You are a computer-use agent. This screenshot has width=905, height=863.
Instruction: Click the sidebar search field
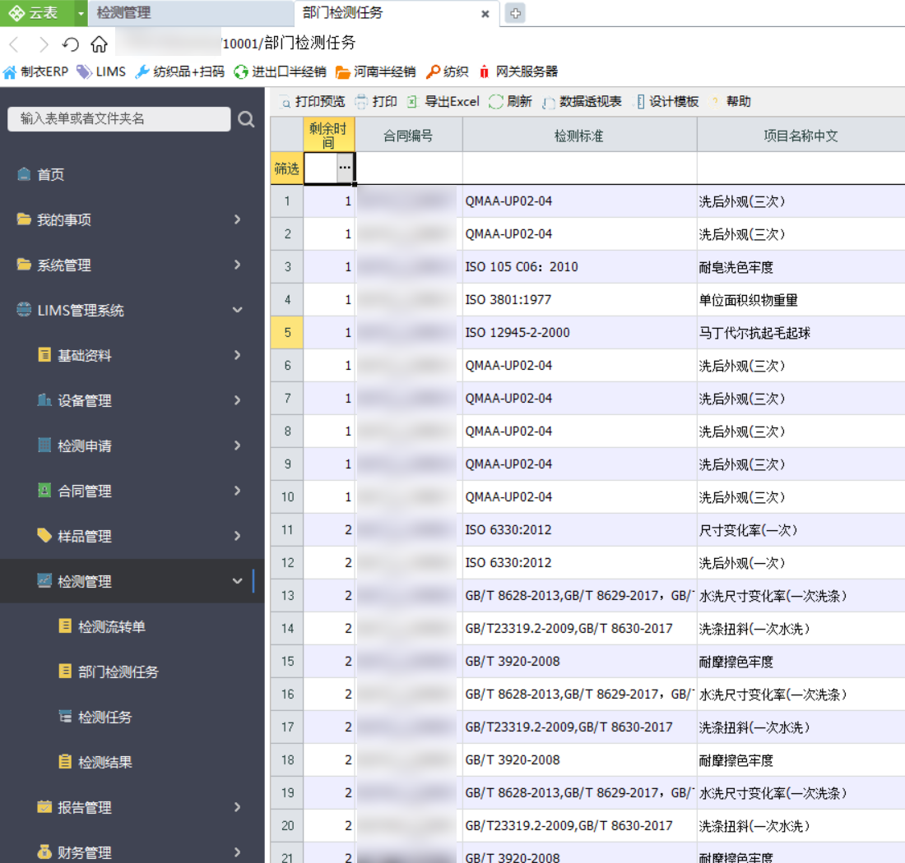119,118
